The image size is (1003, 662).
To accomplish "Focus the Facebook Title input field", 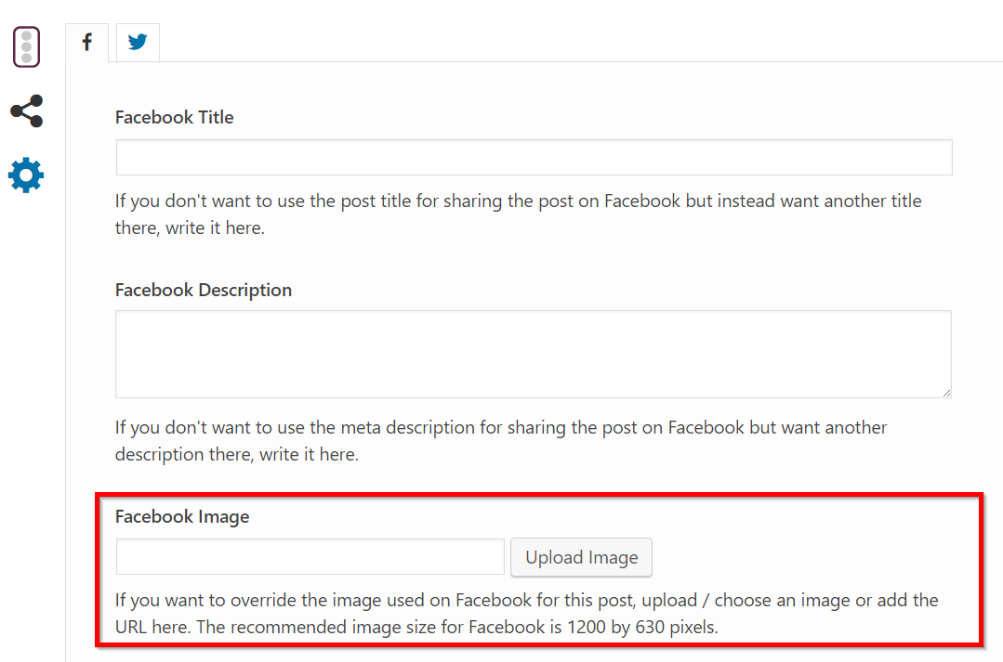I will (534, 158).
